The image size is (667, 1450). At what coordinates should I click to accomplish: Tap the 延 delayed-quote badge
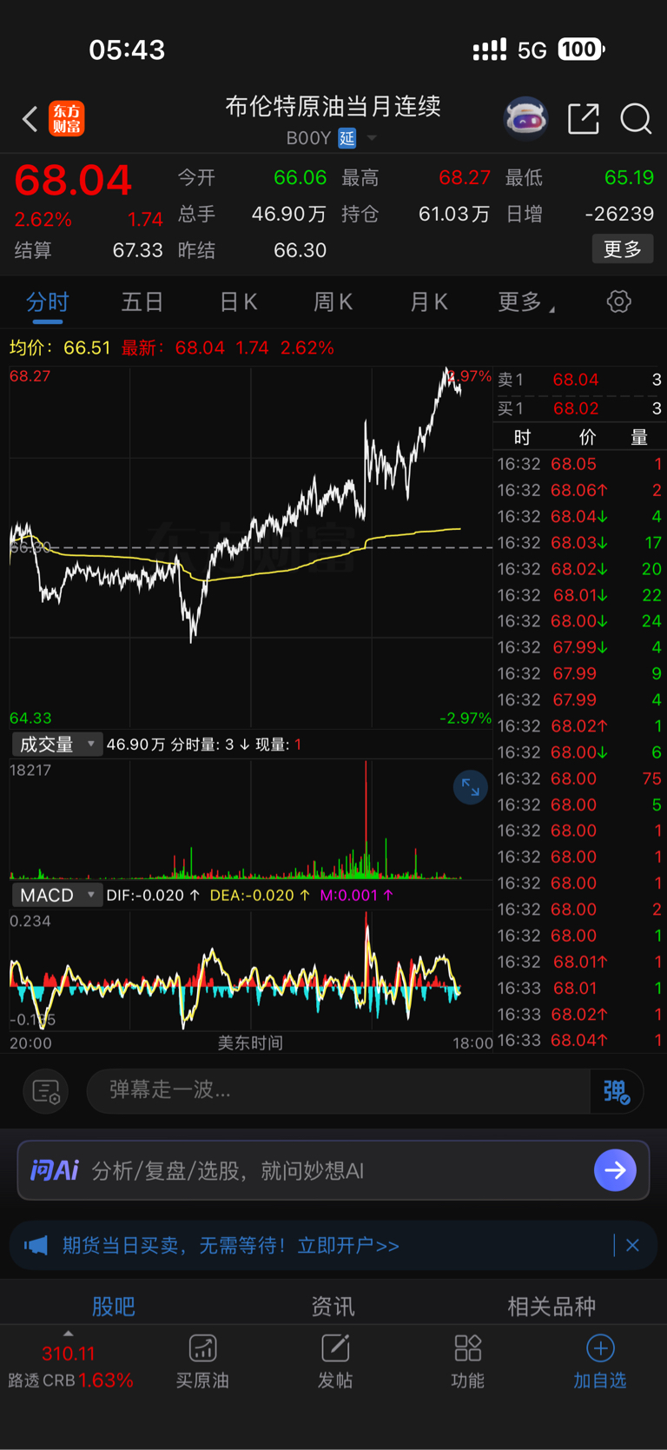tap(347, 138)
